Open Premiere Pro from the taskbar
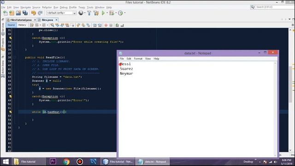The height and width of the screenshot is (166, 295). [x=53, y=161]
